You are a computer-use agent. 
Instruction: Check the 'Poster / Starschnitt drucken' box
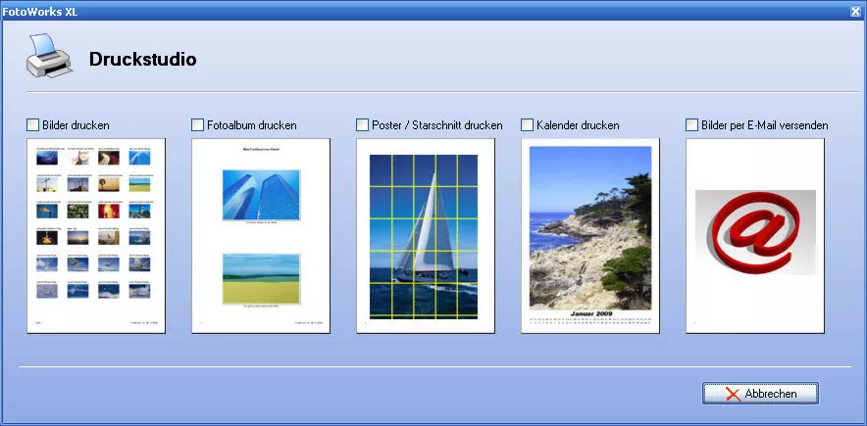coord(363,125)
